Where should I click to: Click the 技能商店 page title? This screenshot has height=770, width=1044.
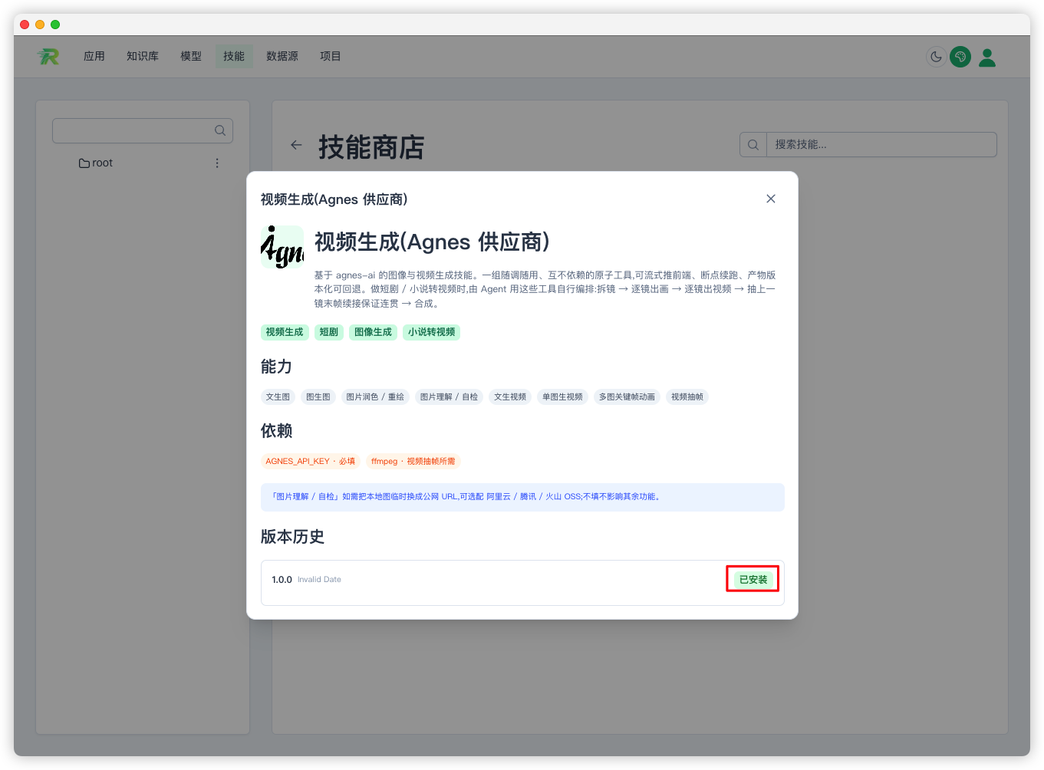pos(371,146)
